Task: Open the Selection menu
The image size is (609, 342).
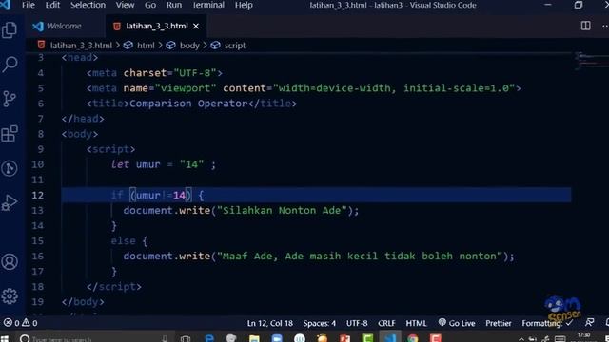Action: [x=88, y=5]
